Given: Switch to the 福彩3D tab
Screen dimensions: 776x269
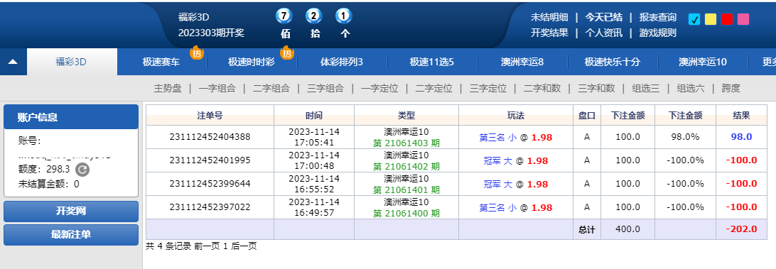Looking at the screenshot, I should (72, 62).
